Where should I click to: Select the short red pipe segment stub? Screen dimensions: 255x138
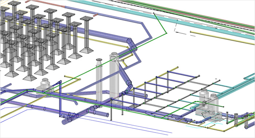pyautogui.click(x=95, y=15)
